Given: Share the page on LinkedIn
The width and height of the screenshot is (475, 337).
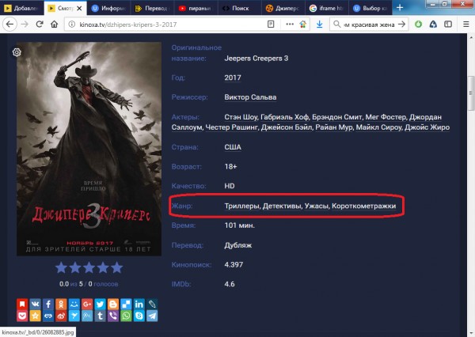Looking at the screenshot, I should [x=139, y=304].
